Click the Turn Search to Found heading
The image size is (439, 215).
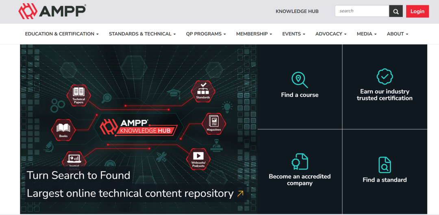[78, 175]
